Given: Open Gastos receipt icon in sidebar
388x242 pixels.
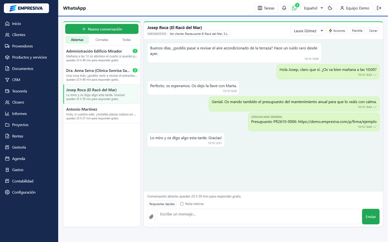Looking at the screenshot, I should coord(7,170).
